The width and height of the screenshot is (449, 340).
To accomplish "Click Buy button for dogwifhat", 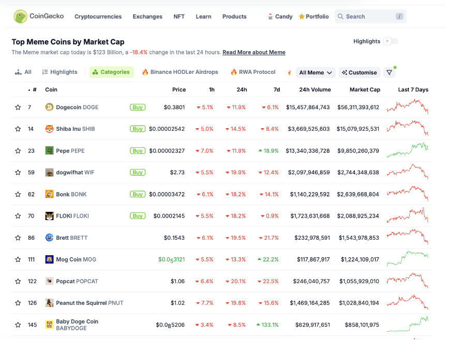I will 138,173.
